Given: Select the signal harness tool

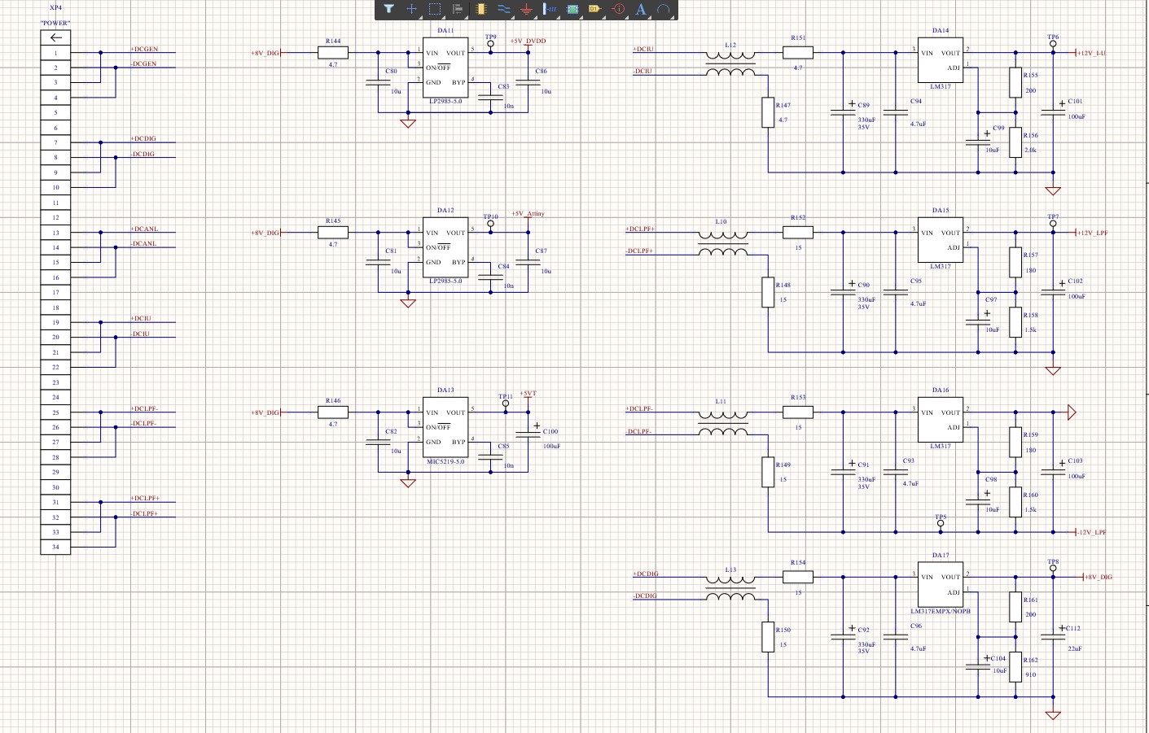Looking at the screenshot, I should [x=550, y=9].
